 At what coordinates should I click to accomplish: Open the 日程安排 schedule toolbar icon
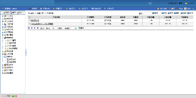[41, 9]
